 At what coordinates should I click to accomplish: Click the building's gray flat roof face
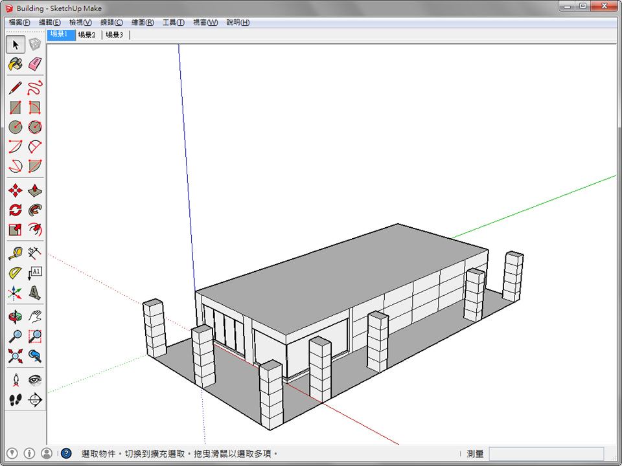(341, 280)
